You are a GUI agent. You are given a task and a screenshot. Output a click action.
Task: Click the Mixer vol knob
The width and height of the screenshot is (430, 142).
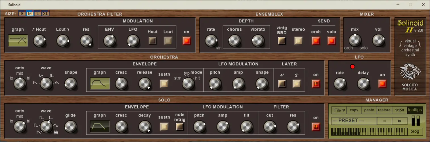378,41
